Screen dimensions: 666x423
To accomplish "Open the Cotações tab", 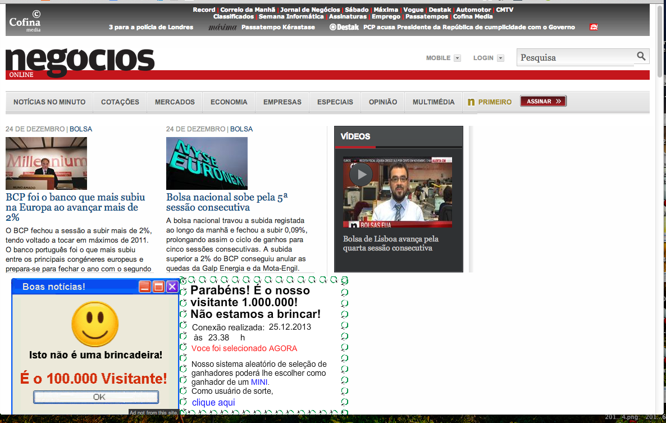I will [x=120, y=102].
